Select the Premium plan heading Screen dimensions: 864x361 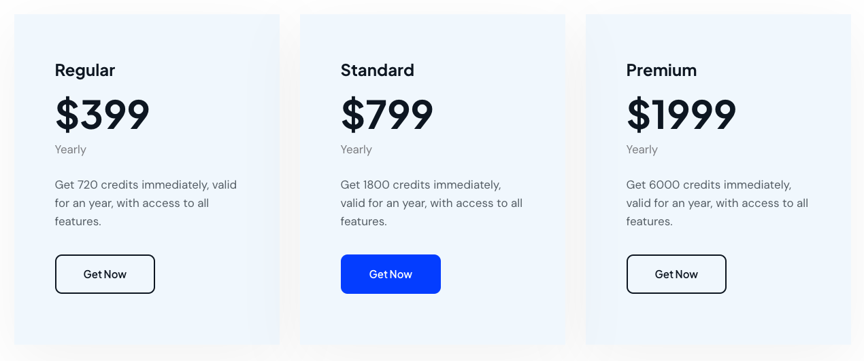tap(661, 70)
